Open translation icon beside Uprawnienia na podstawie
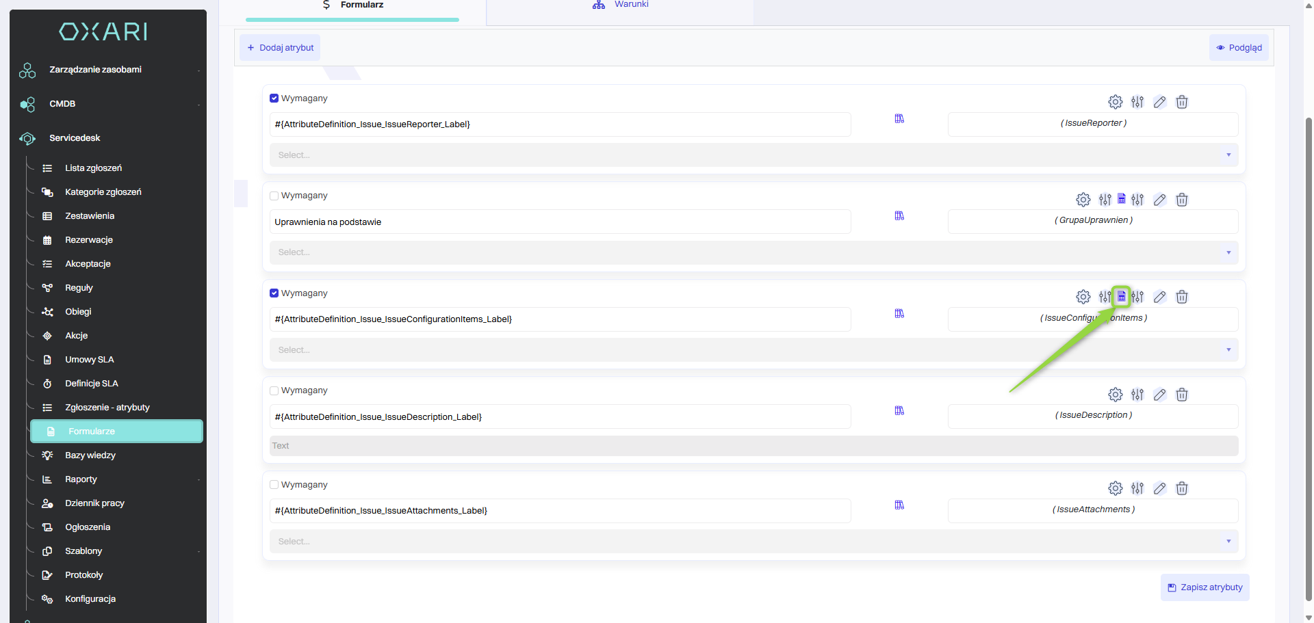 pos(899,216)
